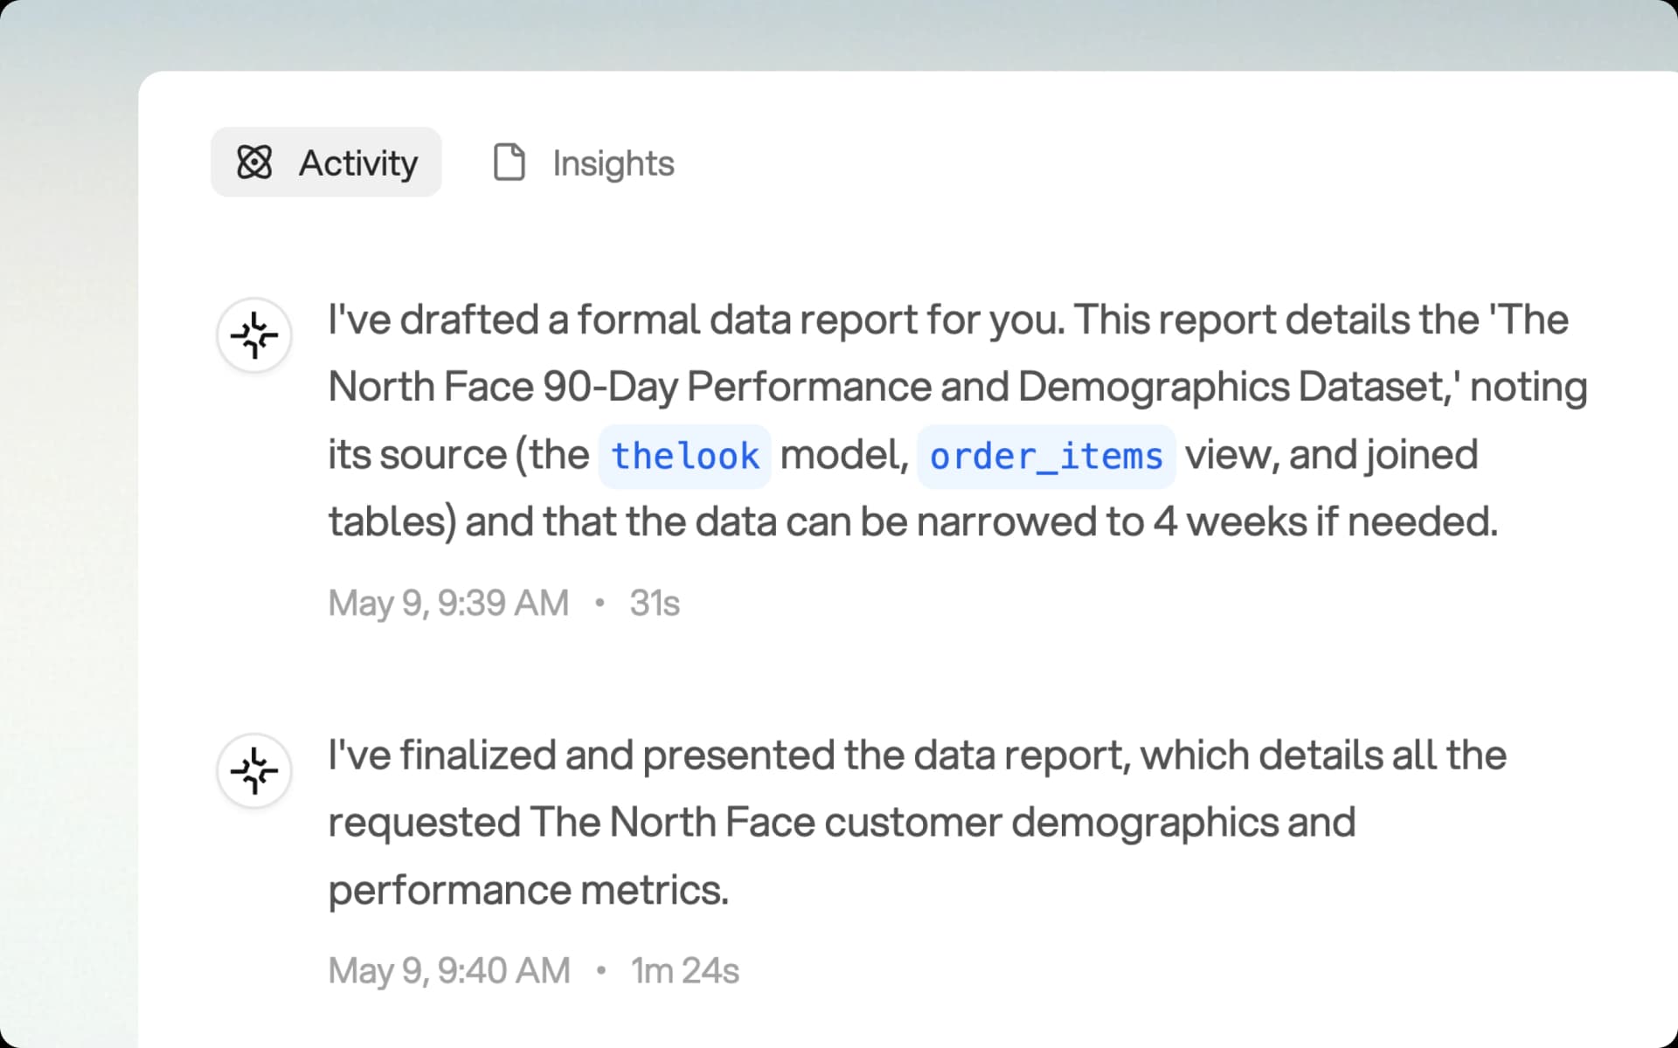
Task: Click the Activity label text
Action: click(x=359, y=162)
